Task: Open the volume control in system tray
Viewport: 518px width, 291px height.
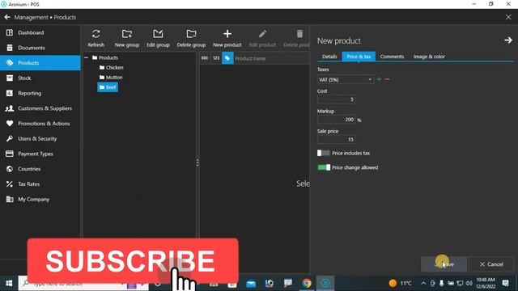Action: coord(469,283)
